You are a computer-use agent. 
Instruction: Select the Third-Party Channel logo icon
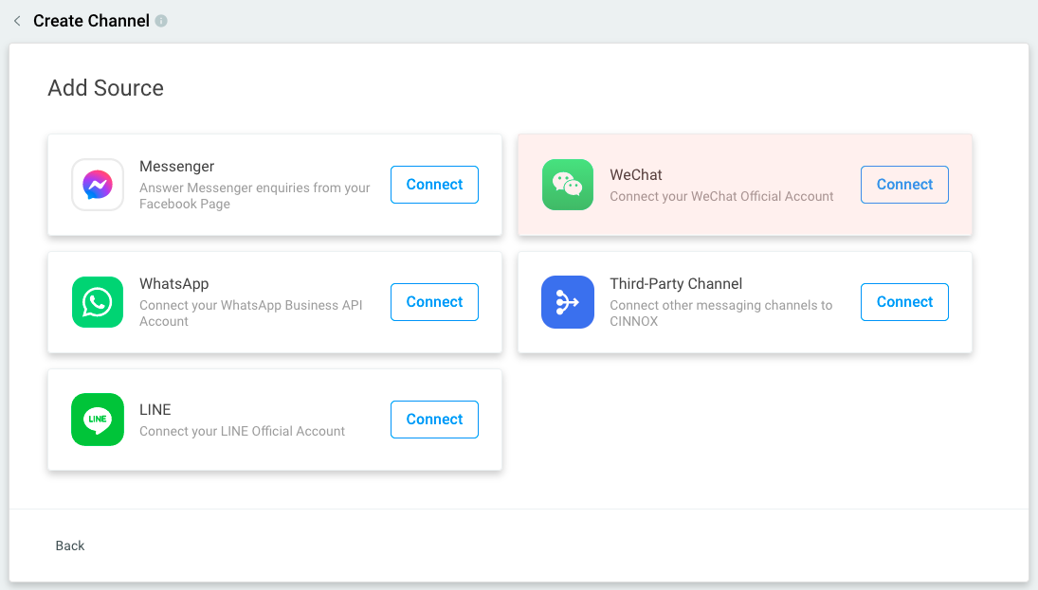[x=567, y=301]
